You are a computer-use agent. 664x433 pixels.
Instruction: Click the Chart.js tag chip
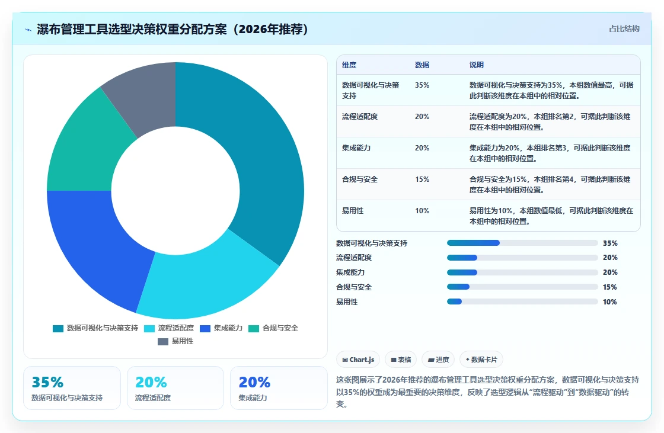358,360
